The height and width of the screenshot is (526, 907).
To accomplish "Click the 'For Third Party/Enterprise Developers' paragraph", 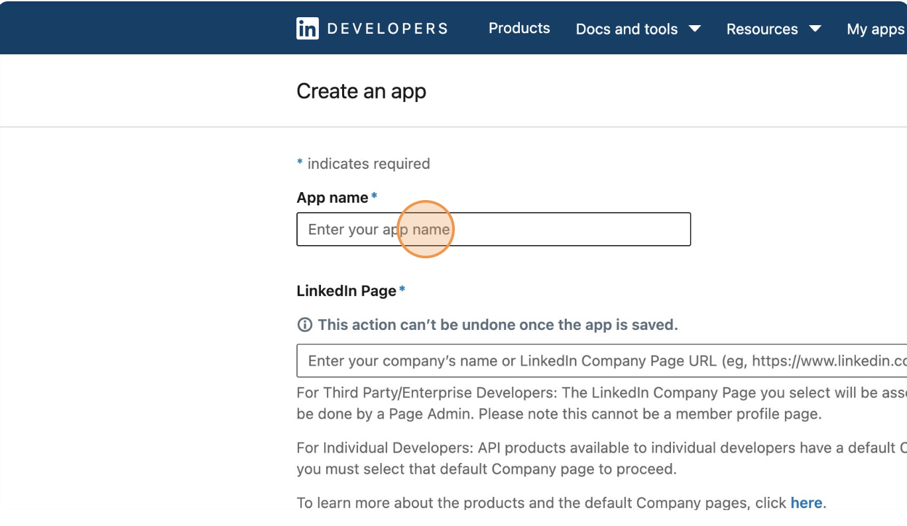I will tap(601, 403).
